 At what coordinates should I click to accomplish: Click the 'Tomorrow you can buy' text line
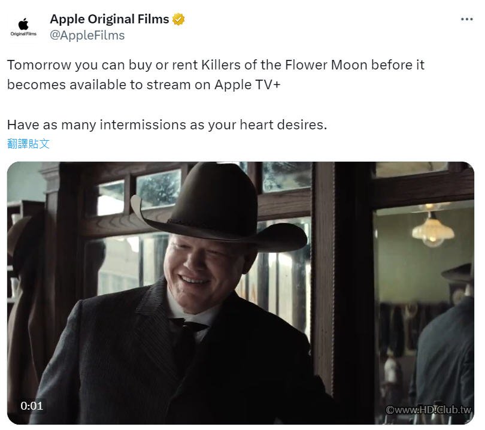click(x=216, y=65)
